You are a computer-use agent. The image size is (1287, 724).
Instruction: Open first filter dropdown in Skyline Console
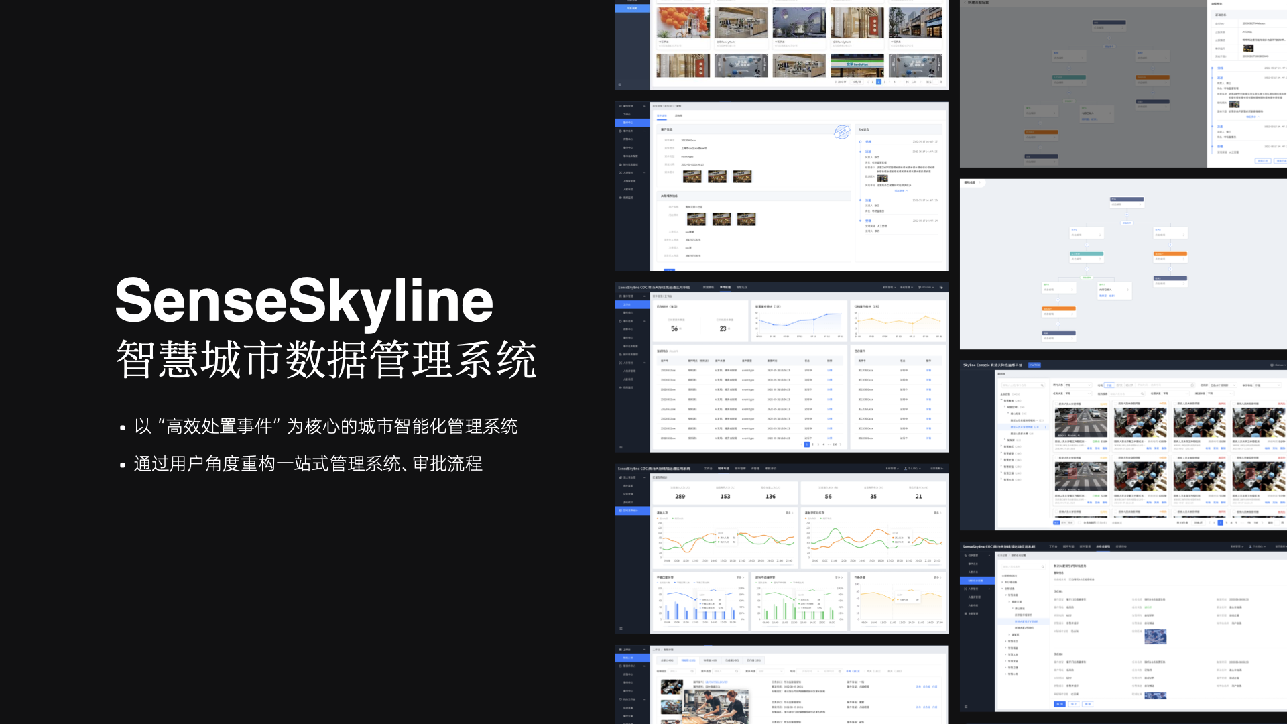[x=1078, y=385]
